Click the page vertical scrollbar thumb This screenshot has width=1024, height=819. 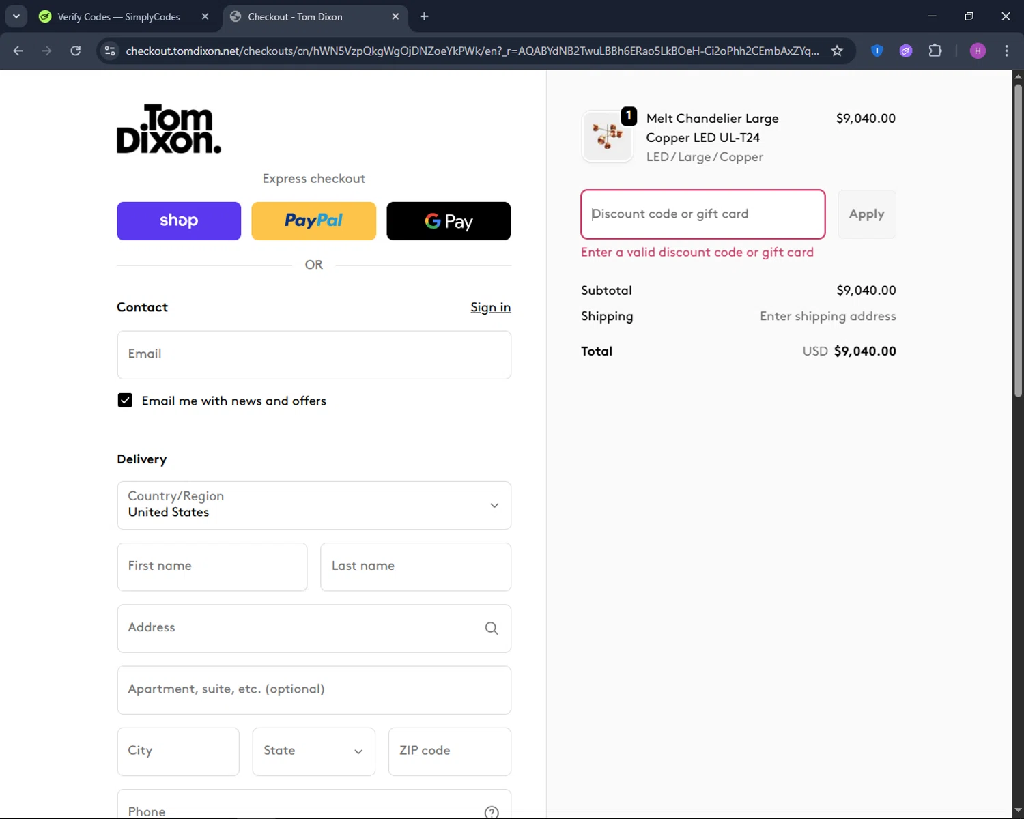(x=1018, y=240)
